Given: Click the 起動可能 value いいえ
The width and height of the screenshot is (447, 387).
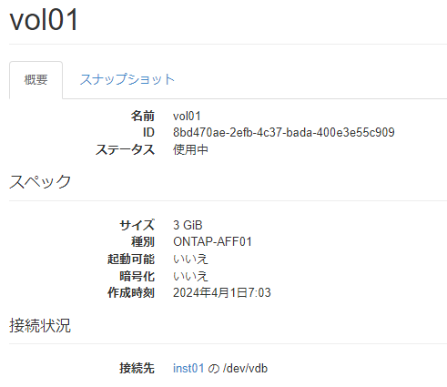Looking at the screenshot, I should 190,259.
